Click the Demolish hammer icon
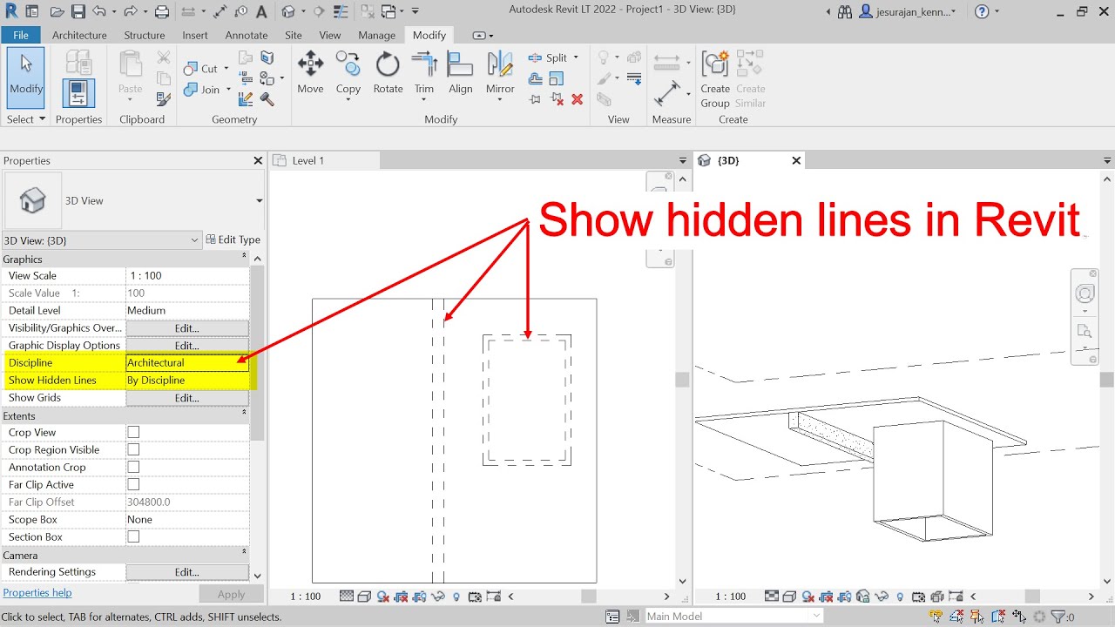This screenshot has width=1115, height=627. point(267,99)
